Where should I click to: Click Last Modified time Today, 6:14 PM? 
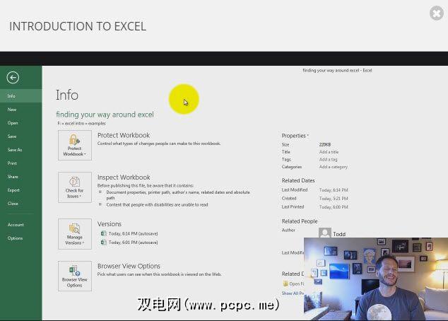[334, 190]
